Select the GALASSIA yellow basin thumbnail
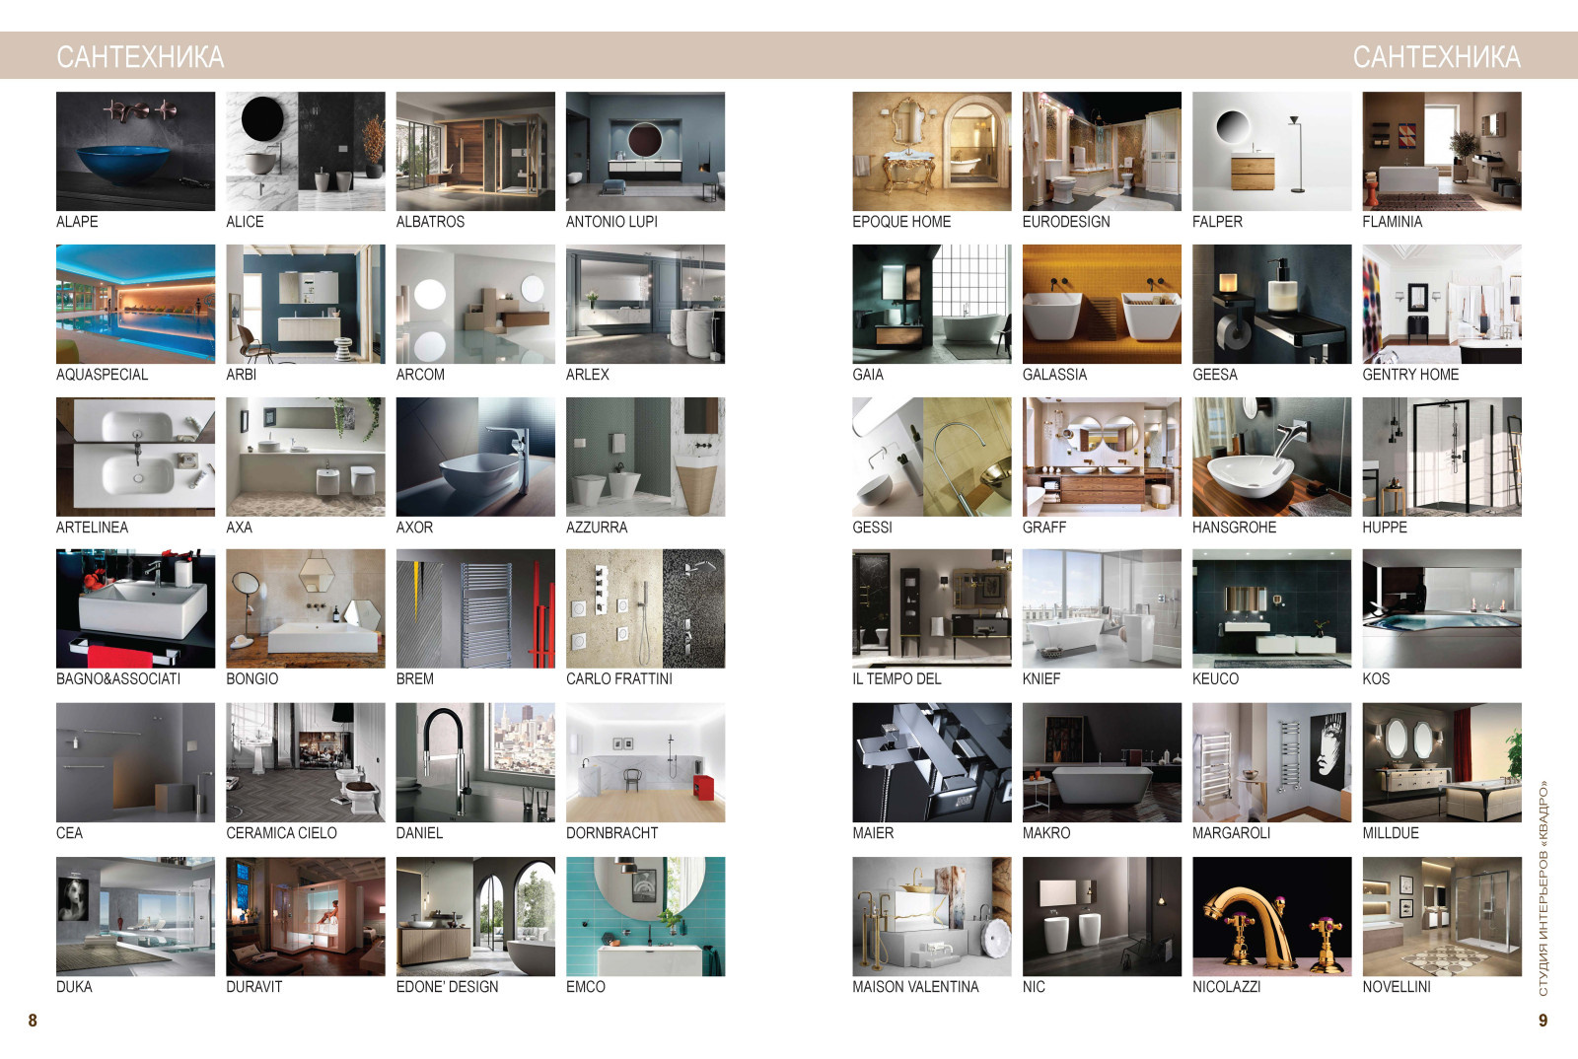 1102,304
